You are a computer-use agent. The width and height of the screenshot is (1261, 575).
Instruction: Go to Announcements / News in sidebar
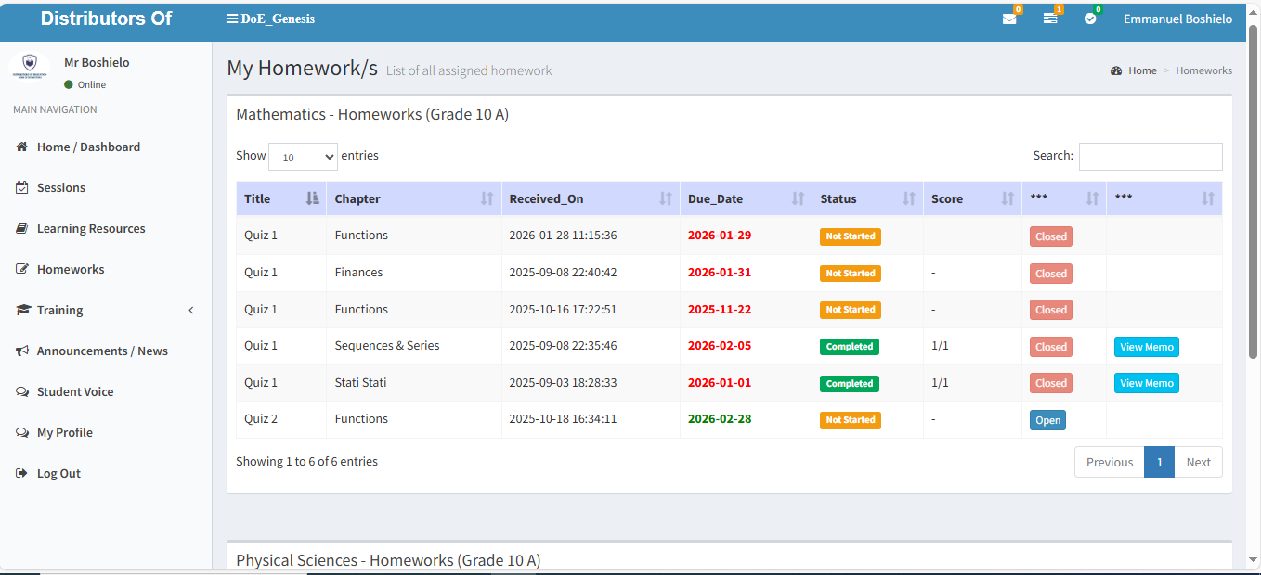pos(102,351)
